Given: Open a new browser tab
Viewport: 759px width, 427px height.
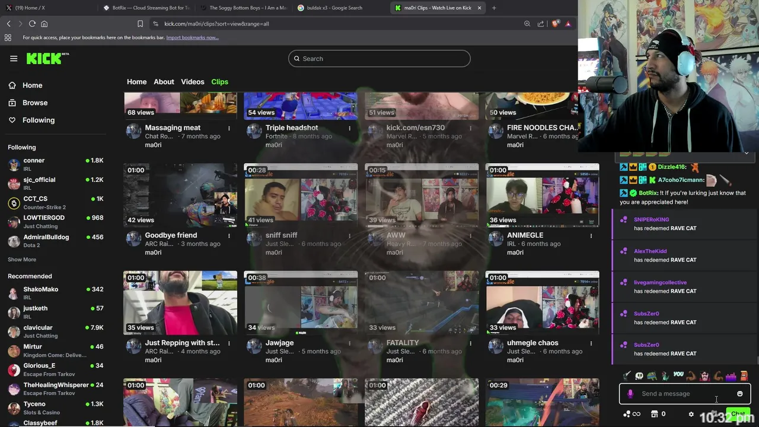Looking at the screenshot, I should click(494, 8).
